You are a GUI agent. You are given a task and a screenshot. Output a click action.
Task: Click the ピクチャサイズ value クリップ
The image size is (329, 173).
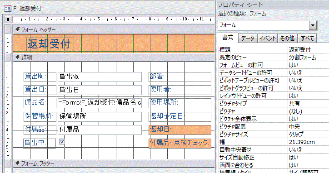308,135
